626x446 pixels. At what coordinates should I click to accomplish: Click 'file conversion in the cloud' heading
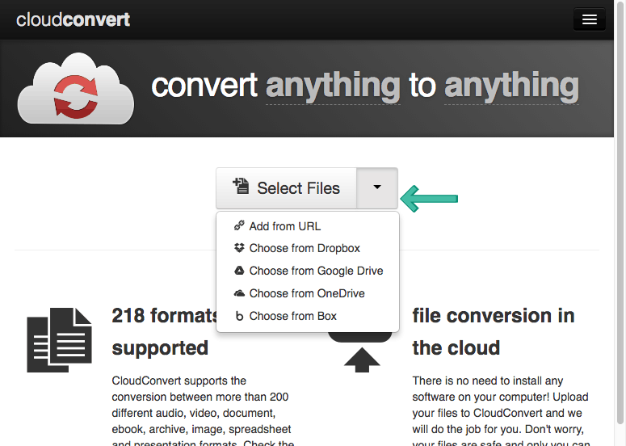coord(494,331)
